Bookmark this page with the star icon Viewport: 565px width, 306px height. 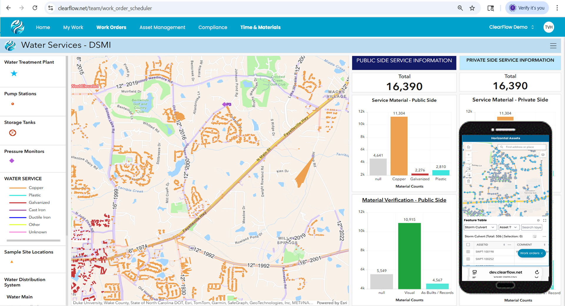(472, 8)
